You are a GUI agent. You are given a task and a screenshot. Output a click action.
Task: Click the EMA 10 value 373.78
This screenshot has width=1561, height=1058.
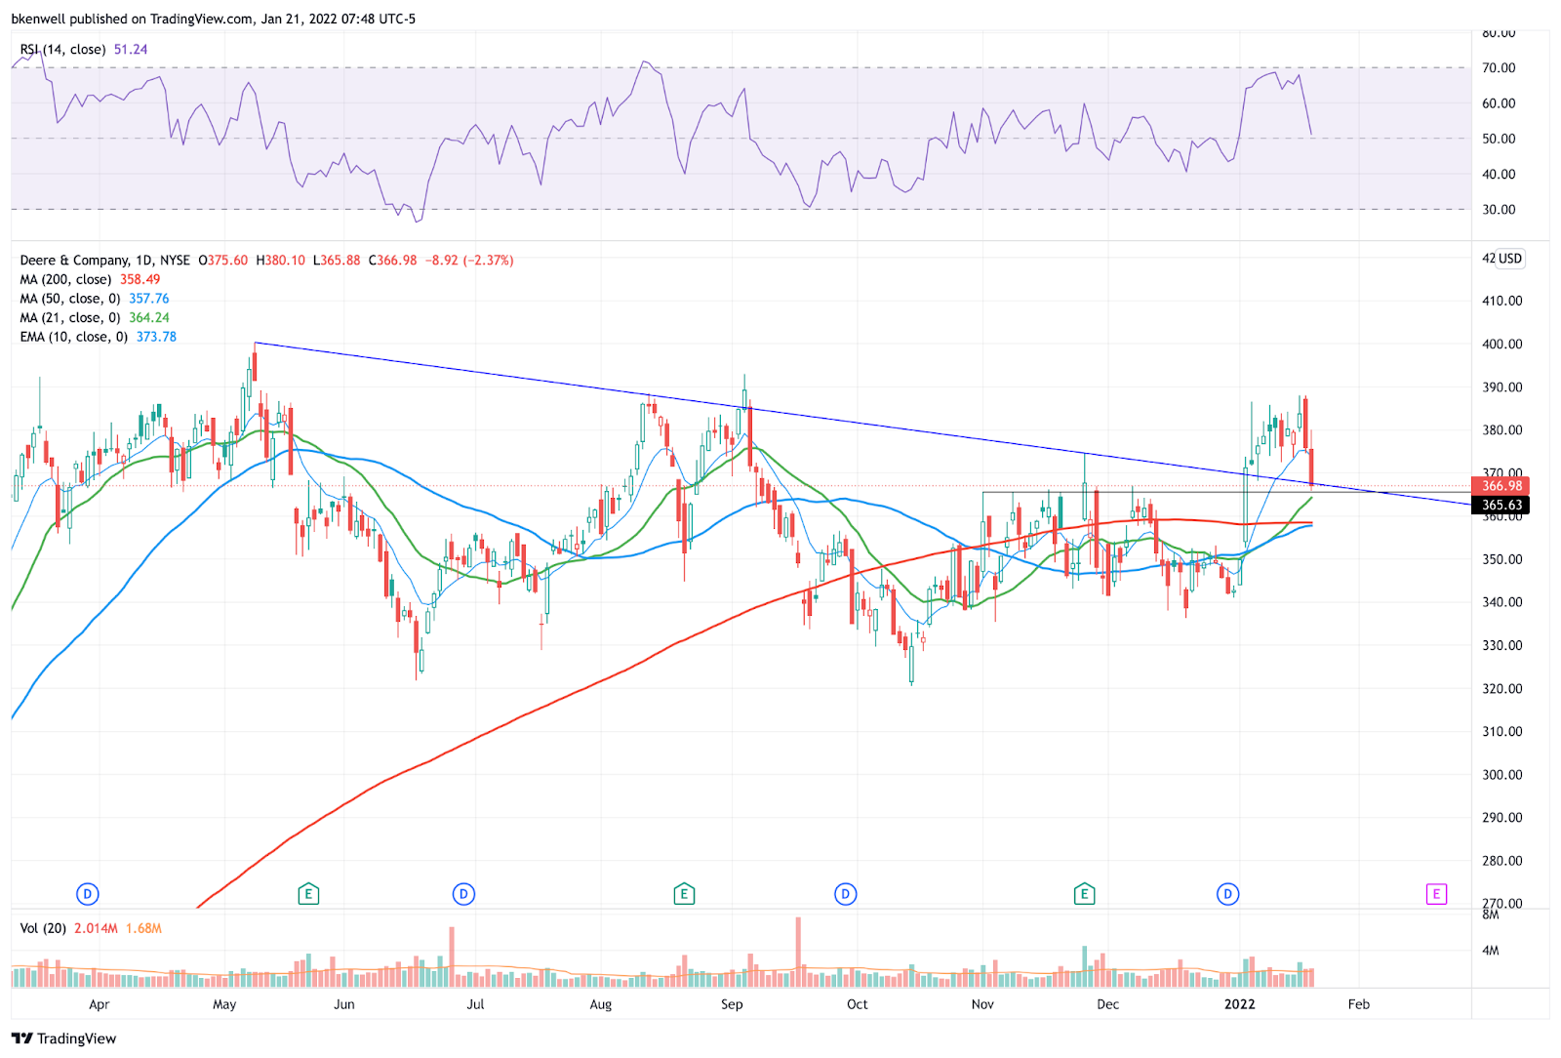(156, 337)
